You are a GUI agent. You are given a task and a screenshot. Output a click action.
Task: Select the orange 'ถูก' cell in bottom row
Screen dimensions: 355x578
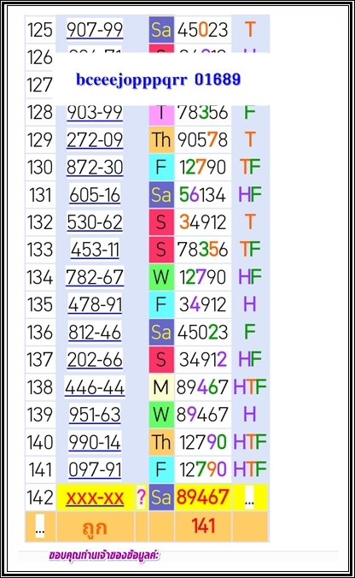[95, 528]
